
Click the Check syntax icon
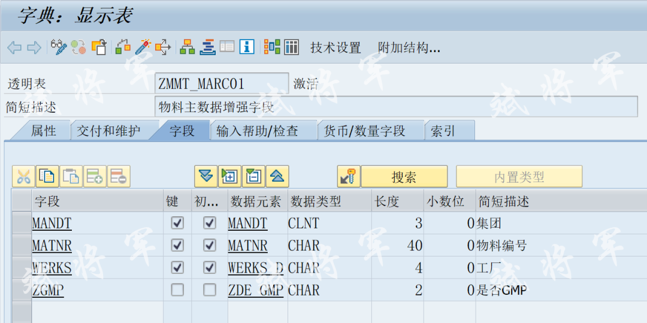(x=123, y=47)
